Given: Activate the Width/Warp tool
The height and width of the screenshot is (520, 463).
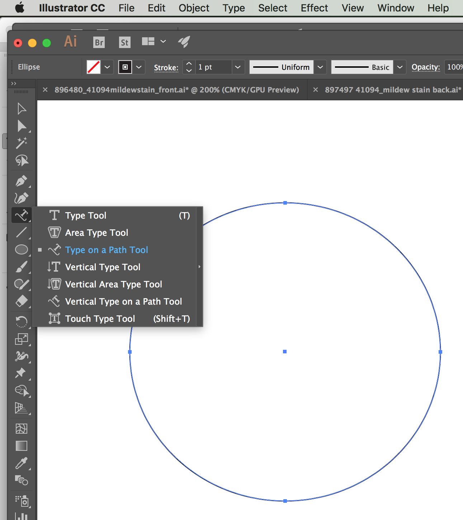Looking at the screenshot, I should [22, 356].
